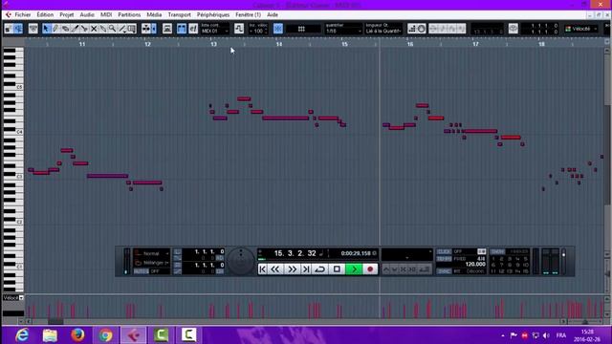Image resolution: width=612 pixels, height=344 pixels.
Task: Open the Projet menu
Action: click(67, 15)
